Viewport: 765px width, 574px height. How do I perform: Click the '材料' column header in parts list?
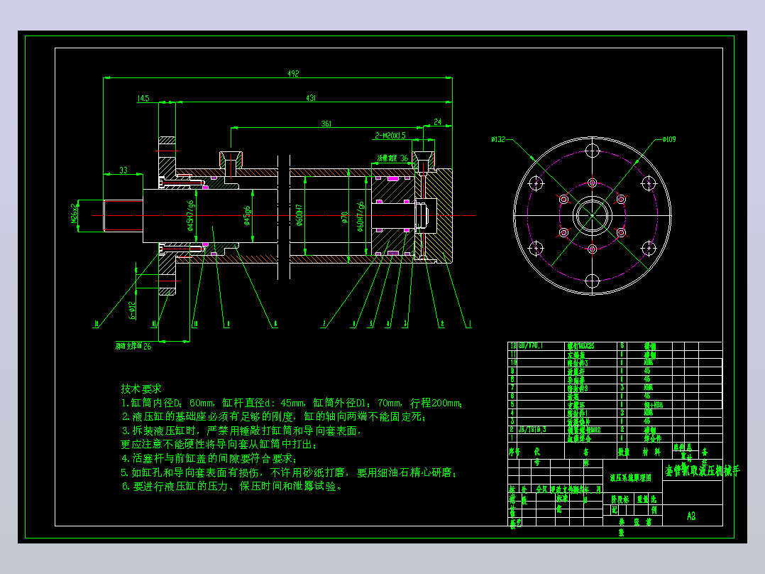651,453
